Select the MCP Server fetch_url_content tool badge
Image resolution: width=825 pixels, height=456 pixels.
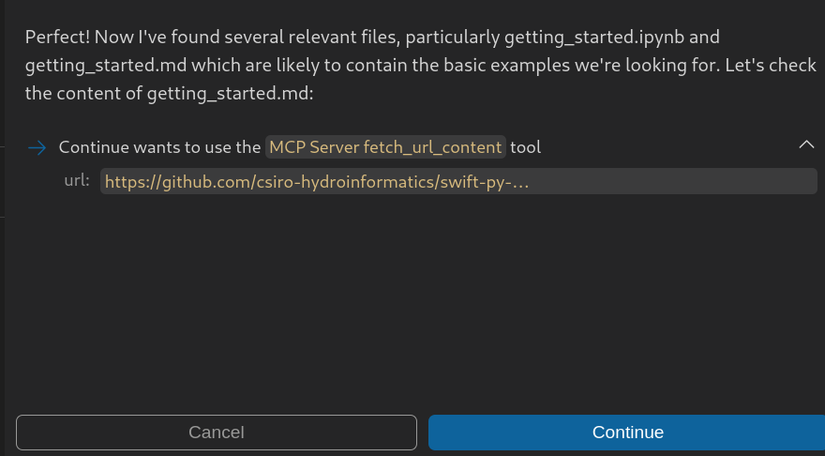coord(385,147)
